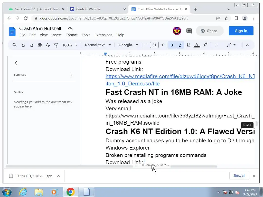Open the Edit menu

(x=32, y=35)
